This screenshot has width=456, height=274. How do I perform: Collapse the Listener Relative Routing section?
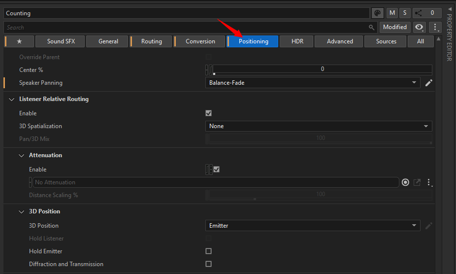[12, 99]
